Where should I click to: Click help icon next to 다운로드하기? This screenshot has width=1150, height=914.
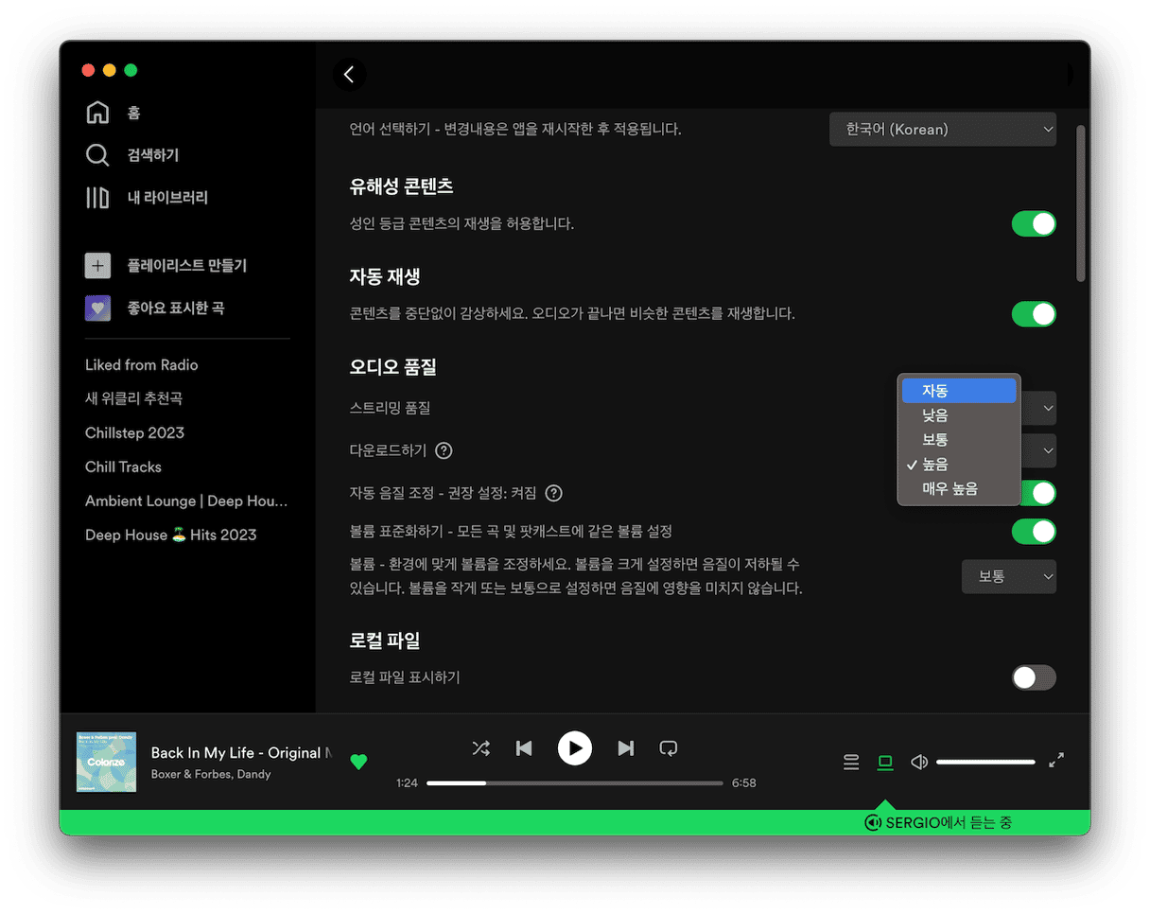[444, 450]
